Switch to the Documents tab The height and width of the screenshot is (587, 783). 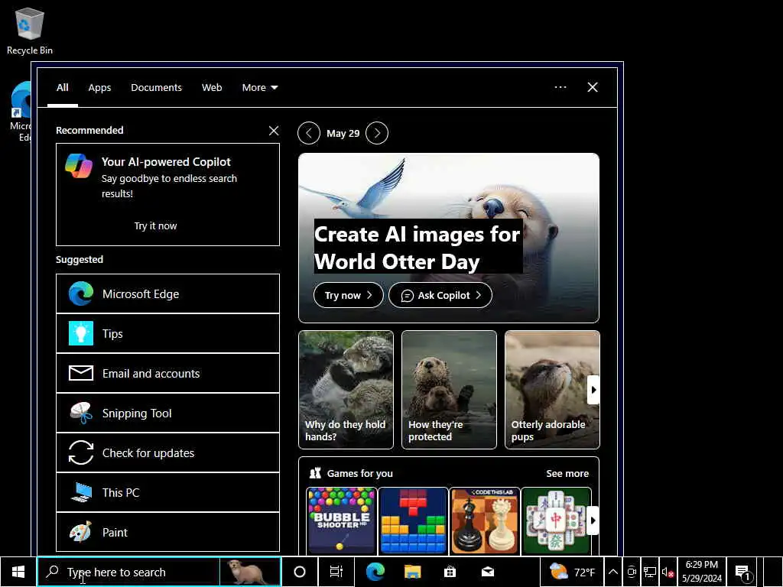[x=156, y=87]
